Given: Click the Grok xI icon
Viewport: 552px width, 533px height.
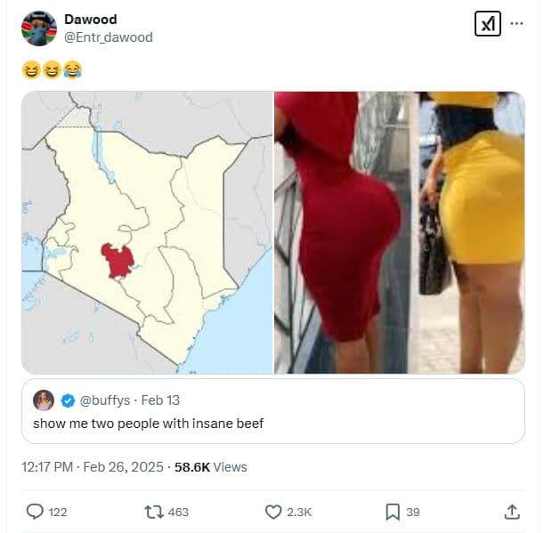Looking at the screenshot, I should click(x=487, y=23).
